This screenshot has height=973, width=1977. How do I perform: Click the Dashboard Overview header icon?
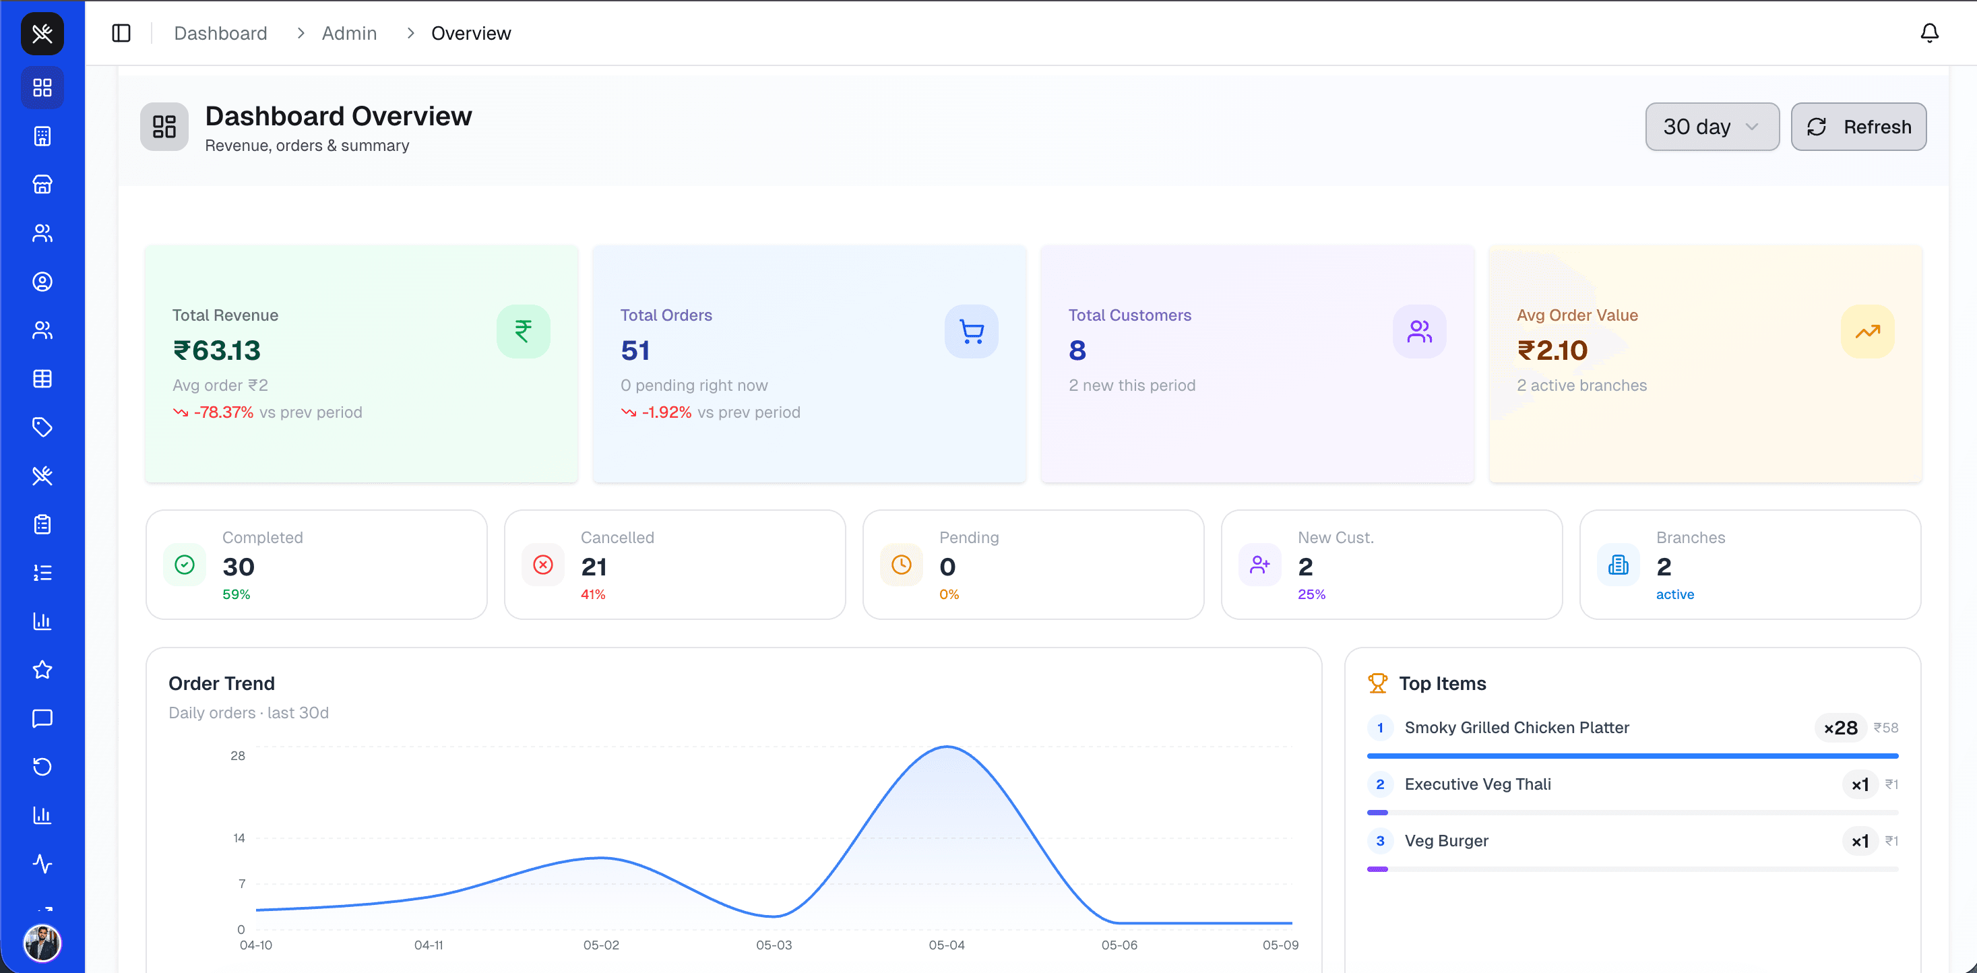[x=164, y=127]
